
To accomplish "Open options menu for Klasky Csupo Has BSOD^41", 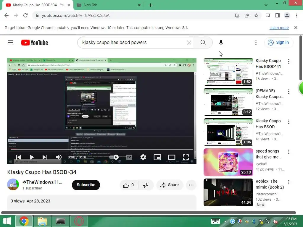I will 289,61.
